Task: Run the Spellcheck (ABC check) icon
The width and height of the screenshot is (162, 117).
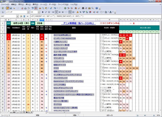Action: click(33, 8)
